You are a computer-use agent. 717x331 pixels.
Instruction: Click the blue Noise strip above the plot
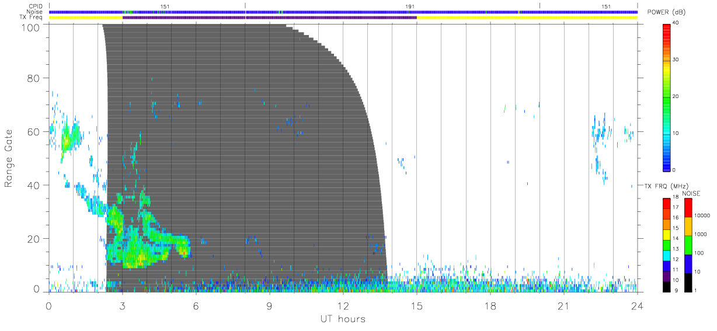point(343,12)
